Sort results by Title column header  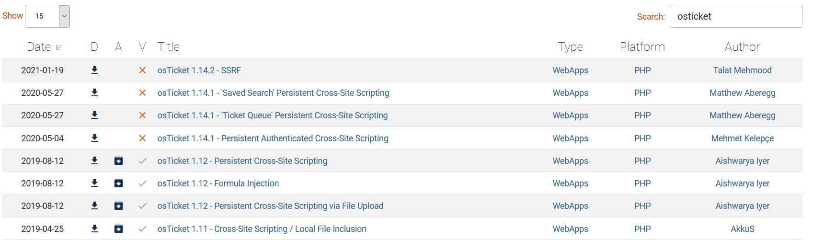click(169, 47)
